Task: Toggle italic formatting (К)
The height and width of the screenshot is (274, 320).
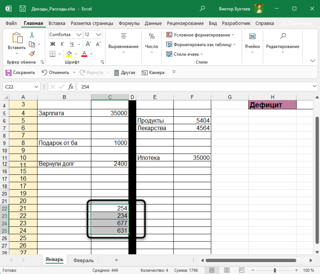Action: [62, 44]
